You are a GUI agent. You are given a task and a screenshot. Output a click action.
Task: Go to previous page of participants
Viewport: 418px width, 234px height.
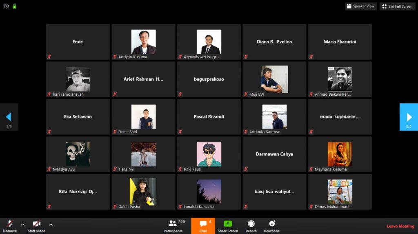click(x=9, y=117)
